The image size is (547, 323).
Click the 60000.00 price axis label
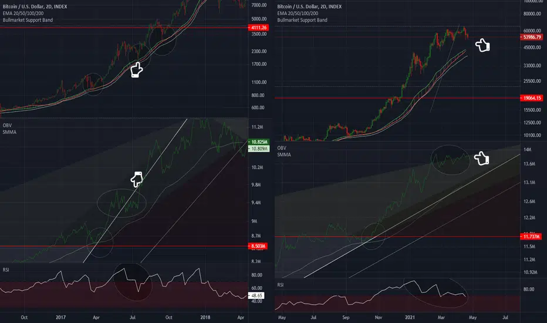pyautogui.click(x=532, y=31)
